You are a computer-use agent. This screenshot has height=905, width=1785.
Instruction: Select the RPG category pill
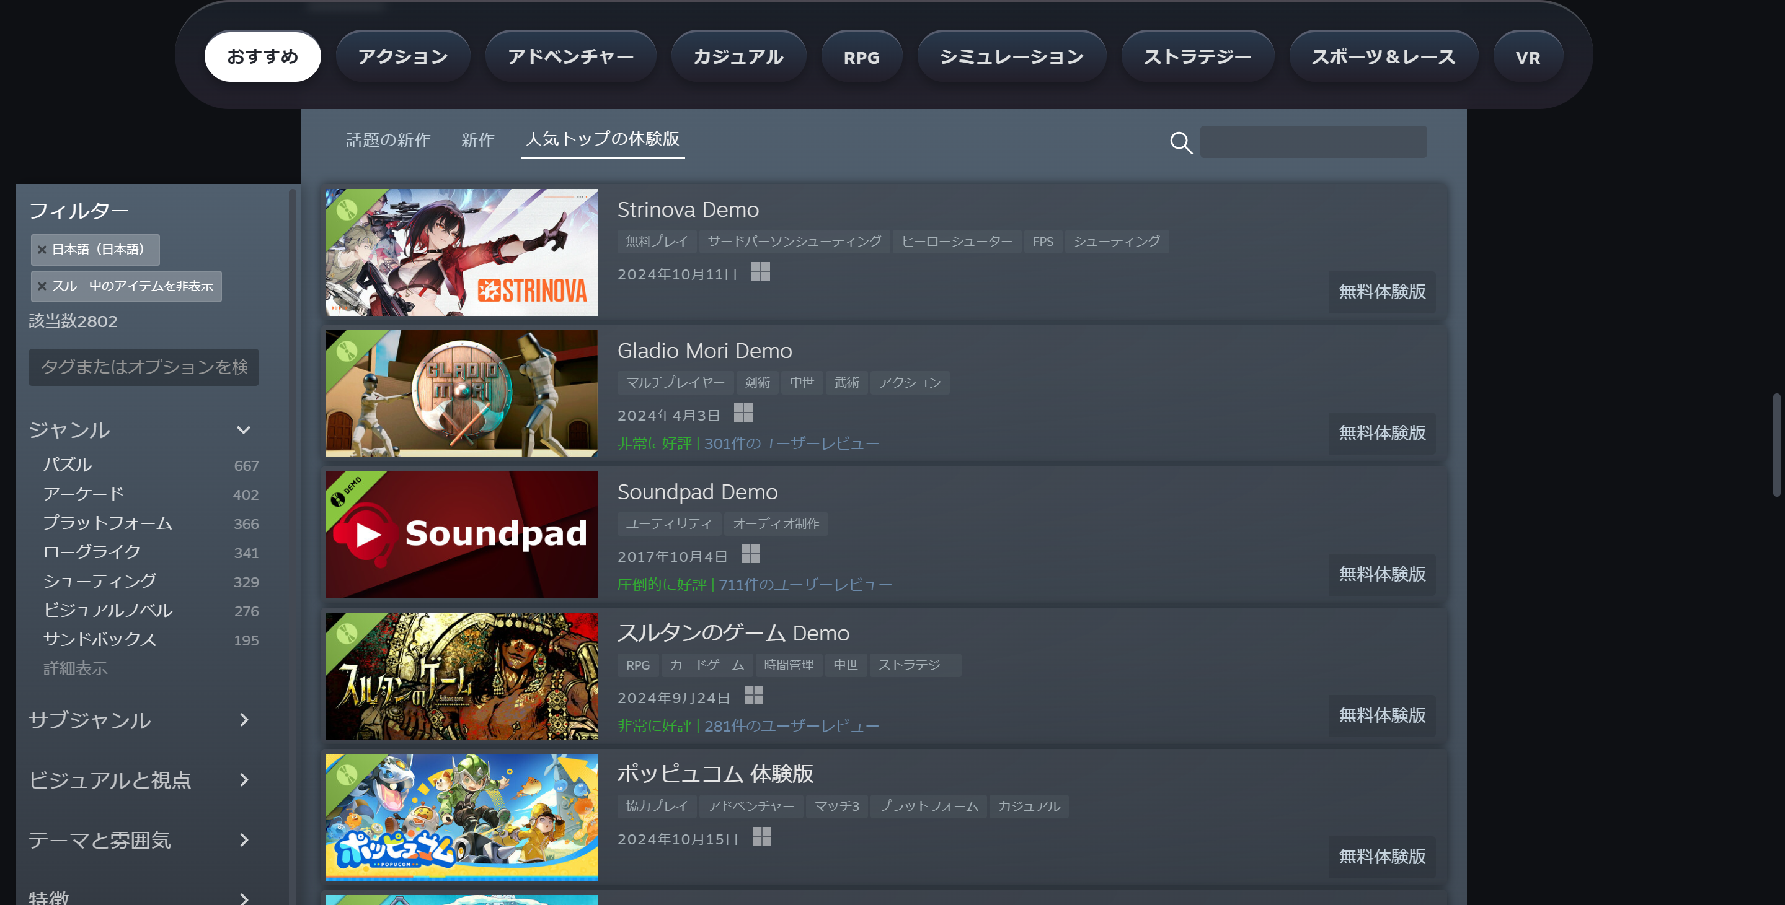click(861, 56)
